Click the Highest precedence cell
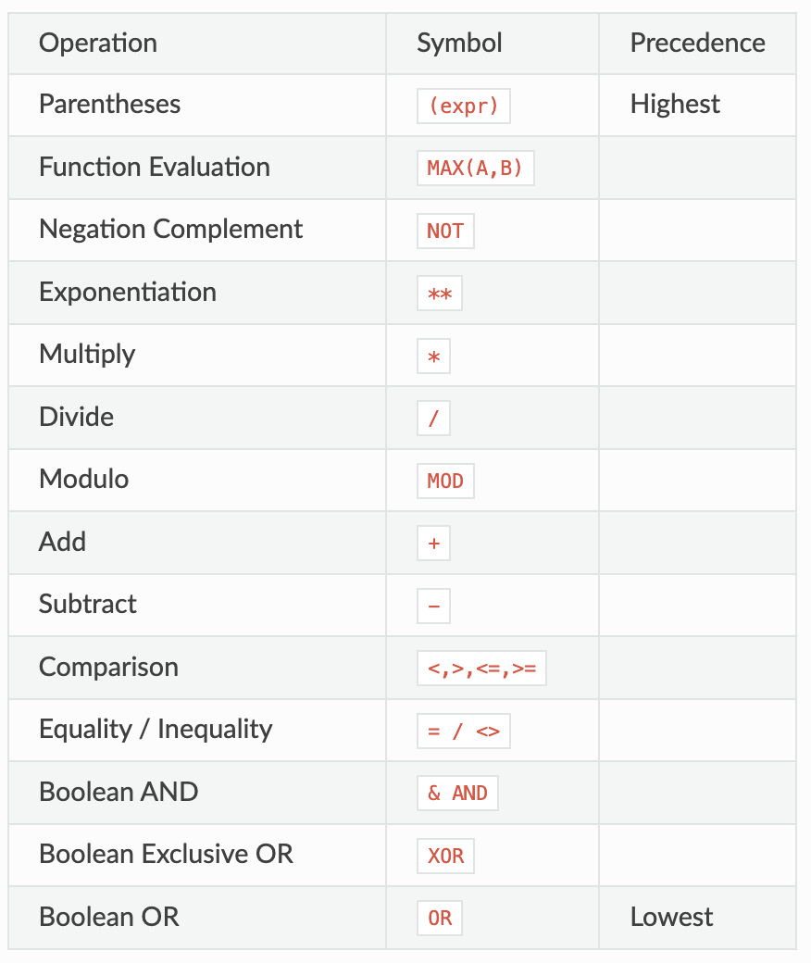811x963 pixels. 675,104
